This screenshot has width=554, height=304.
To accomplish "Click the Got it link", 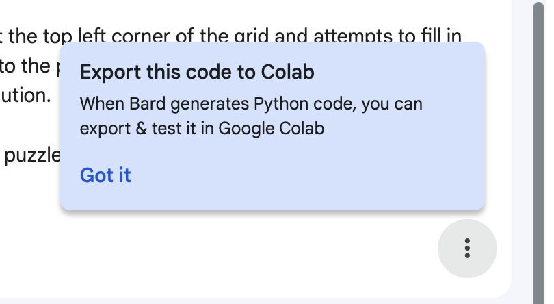I will click(x=105, y=175).
